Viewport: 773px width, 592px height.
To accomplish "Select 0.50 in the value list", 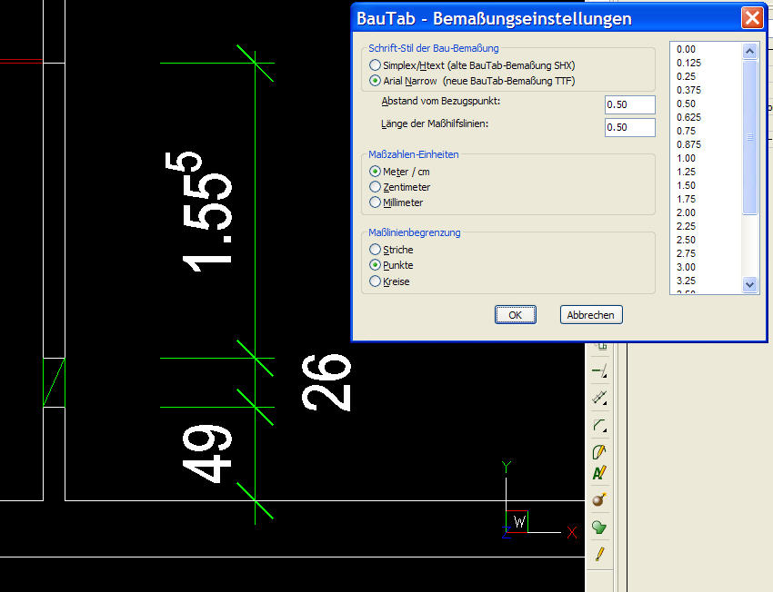I will (x=687, y=104).
